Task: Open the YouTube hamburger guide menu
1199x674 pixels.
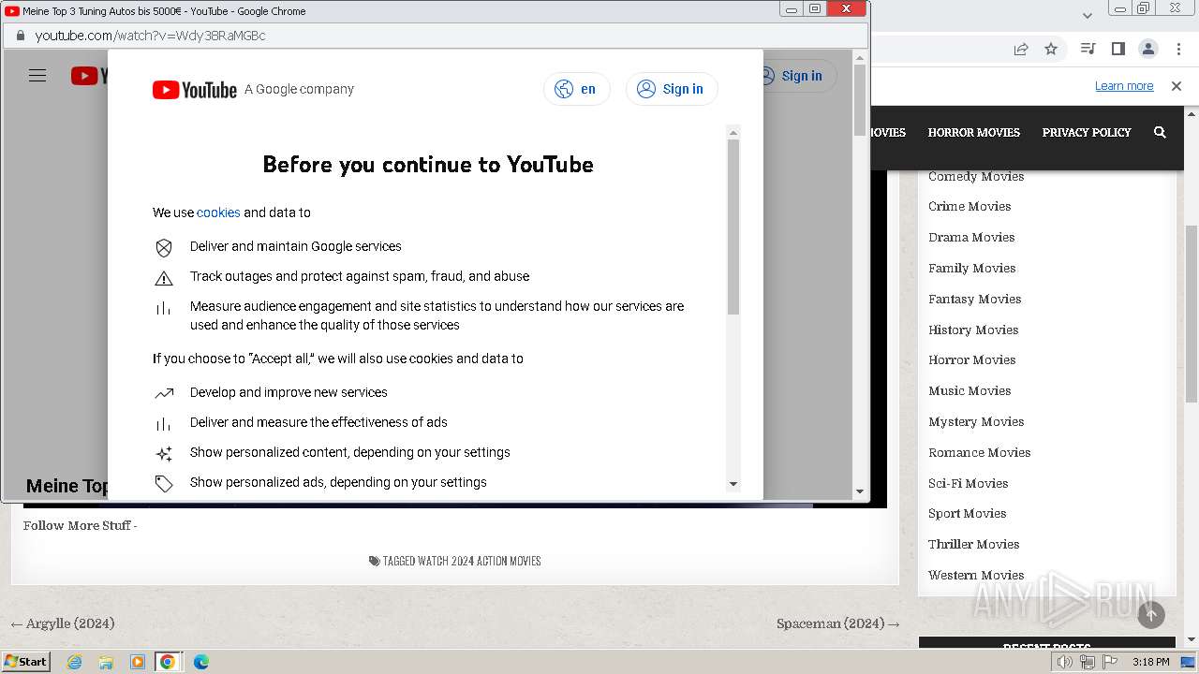Action: 37,76
